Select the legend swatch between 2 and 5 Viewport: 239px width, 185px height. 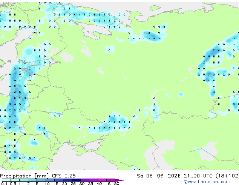(32, 180)
